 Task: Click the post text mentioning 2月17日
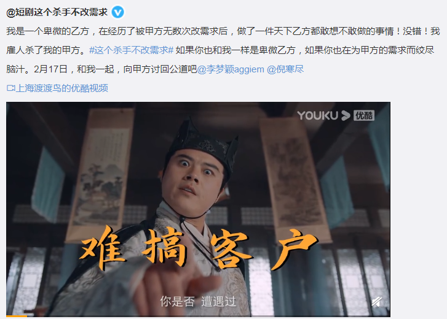click(101, 69)
